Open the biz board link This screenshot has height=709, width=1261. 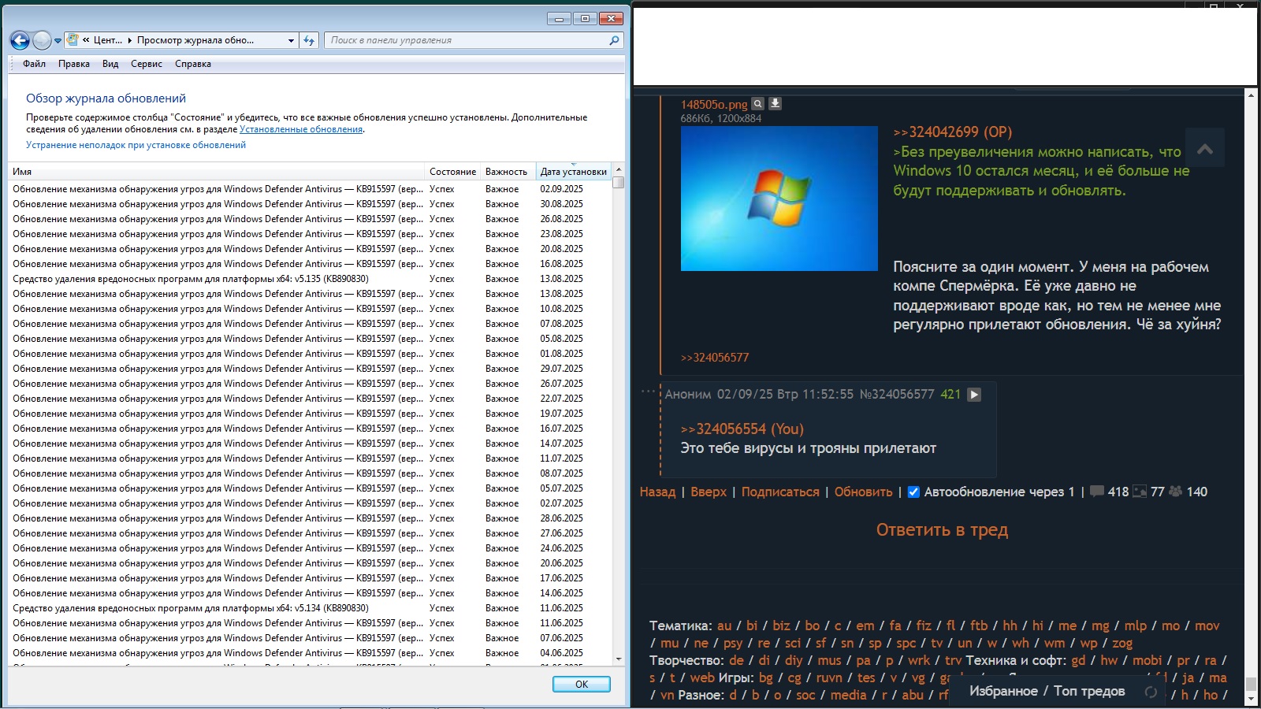click(781, 626)
